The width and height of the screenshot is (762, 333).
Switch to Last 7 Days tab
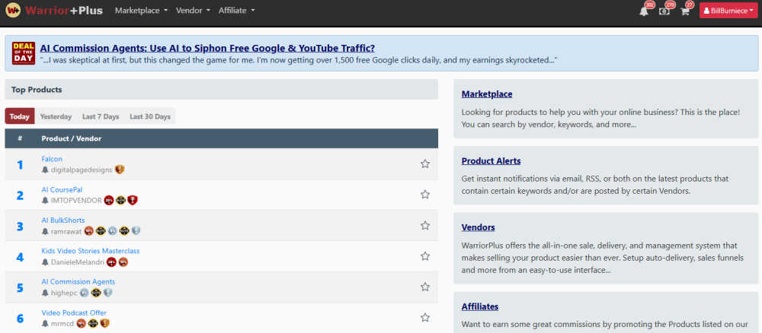[x=101, y=116]
